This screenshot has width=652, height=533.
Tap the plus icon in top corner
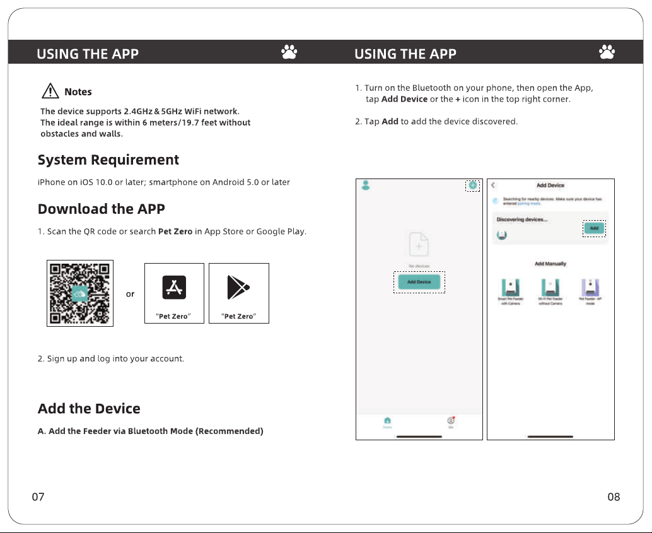(473, 185)
